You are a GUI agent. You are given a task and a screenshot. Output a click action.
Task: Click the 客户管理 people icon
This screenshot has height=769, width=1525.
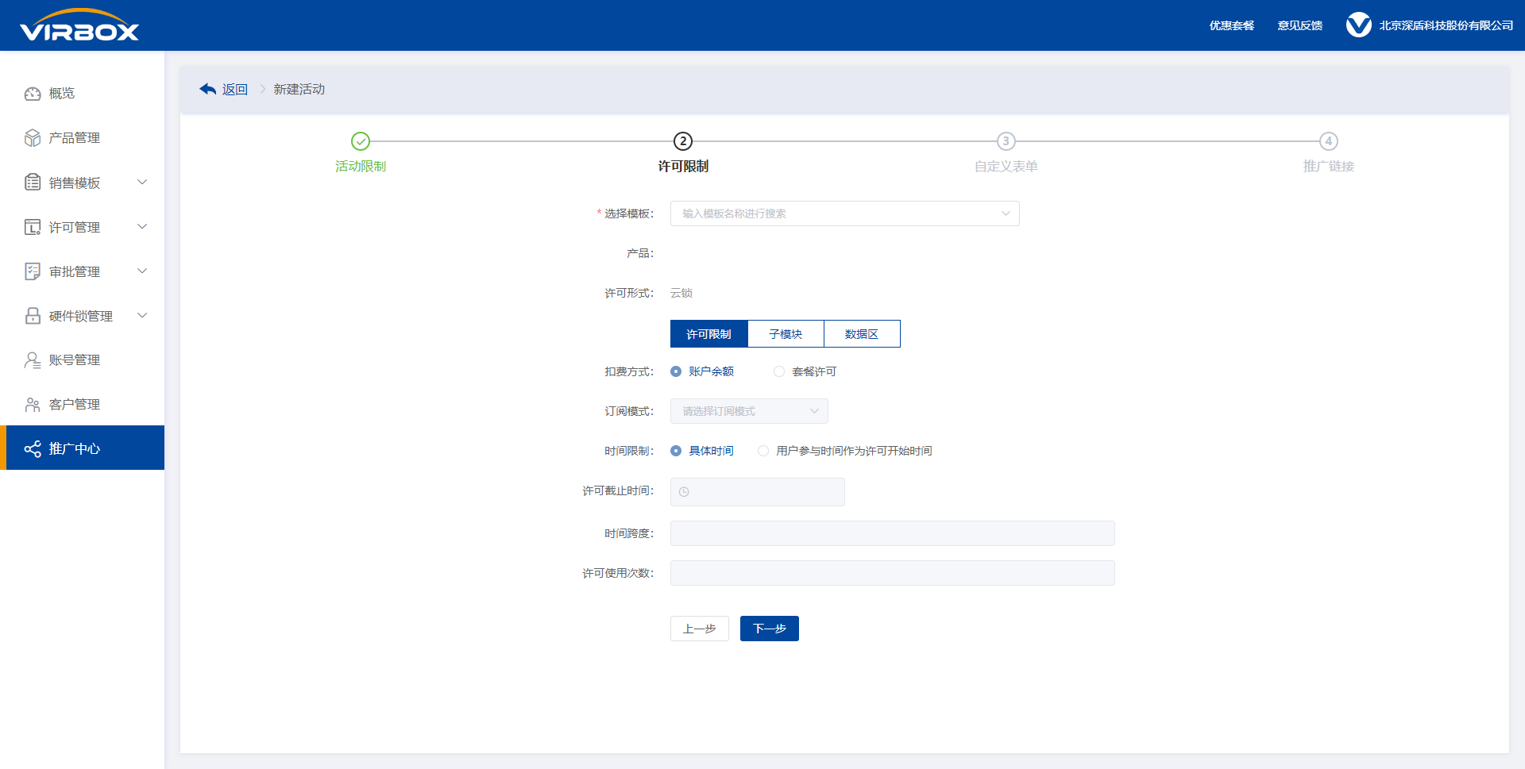33,405
